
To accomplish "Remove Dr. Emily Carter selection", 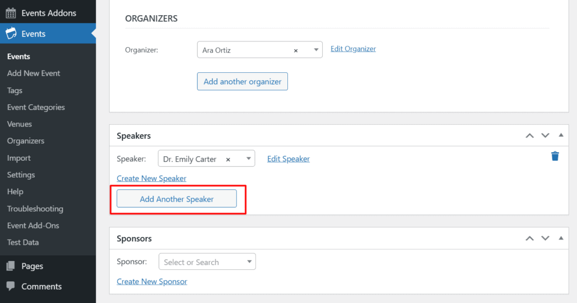I will click(x=228, y=159).
